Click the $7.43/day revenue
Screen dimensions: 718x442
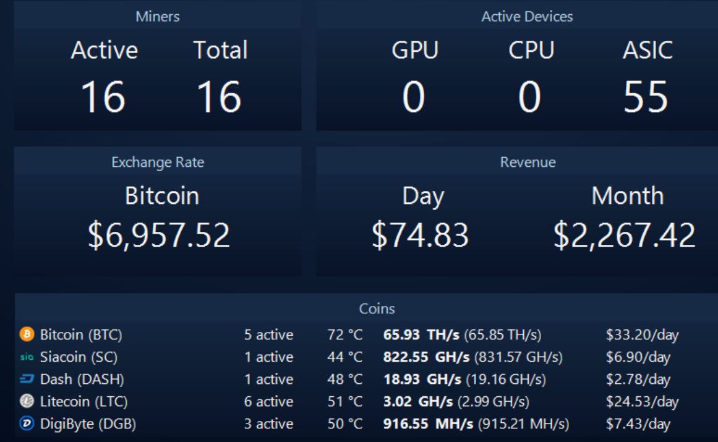638,424
